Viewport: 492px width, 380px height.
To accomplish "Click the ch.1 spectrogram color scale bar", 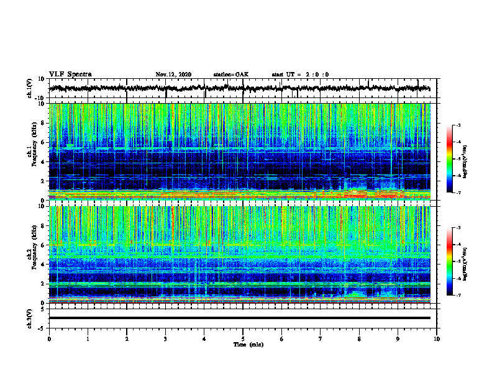I will click(x=449, y=159).
